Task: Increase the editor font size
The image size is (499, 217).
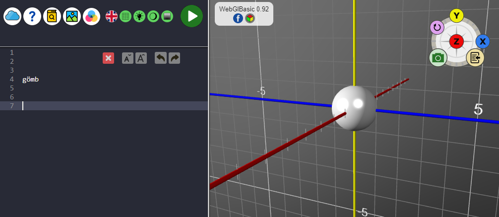Action: tap(141, 58)
